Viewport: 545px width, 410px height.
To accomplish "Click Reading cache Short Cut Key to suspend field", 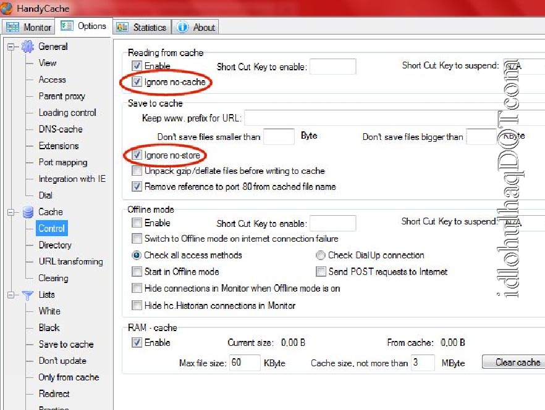I will click(x=524, y=66).
